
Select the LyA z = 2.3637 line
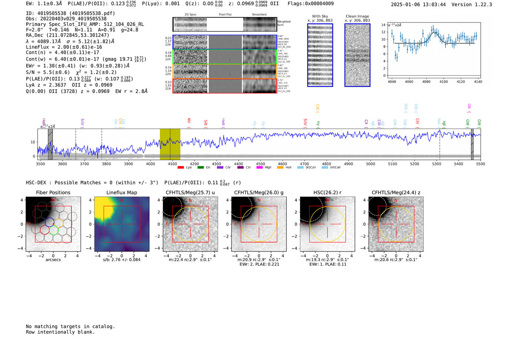point(69,85)
